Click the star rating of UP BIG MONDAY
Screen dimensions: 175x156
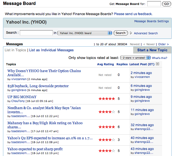107,99
